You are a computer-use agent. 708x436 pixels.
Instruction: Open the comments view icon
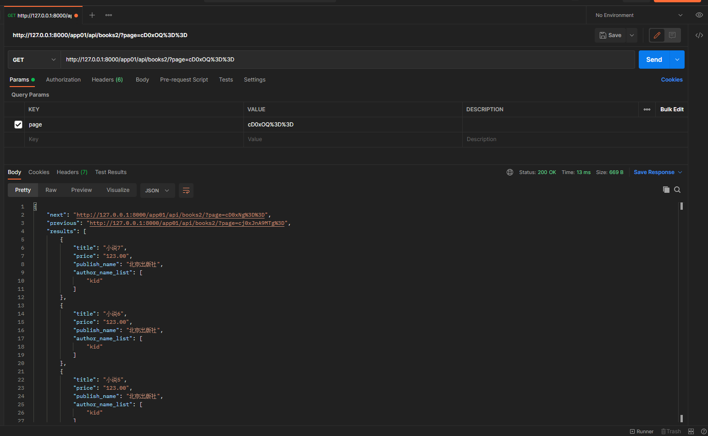pos(672,35)
